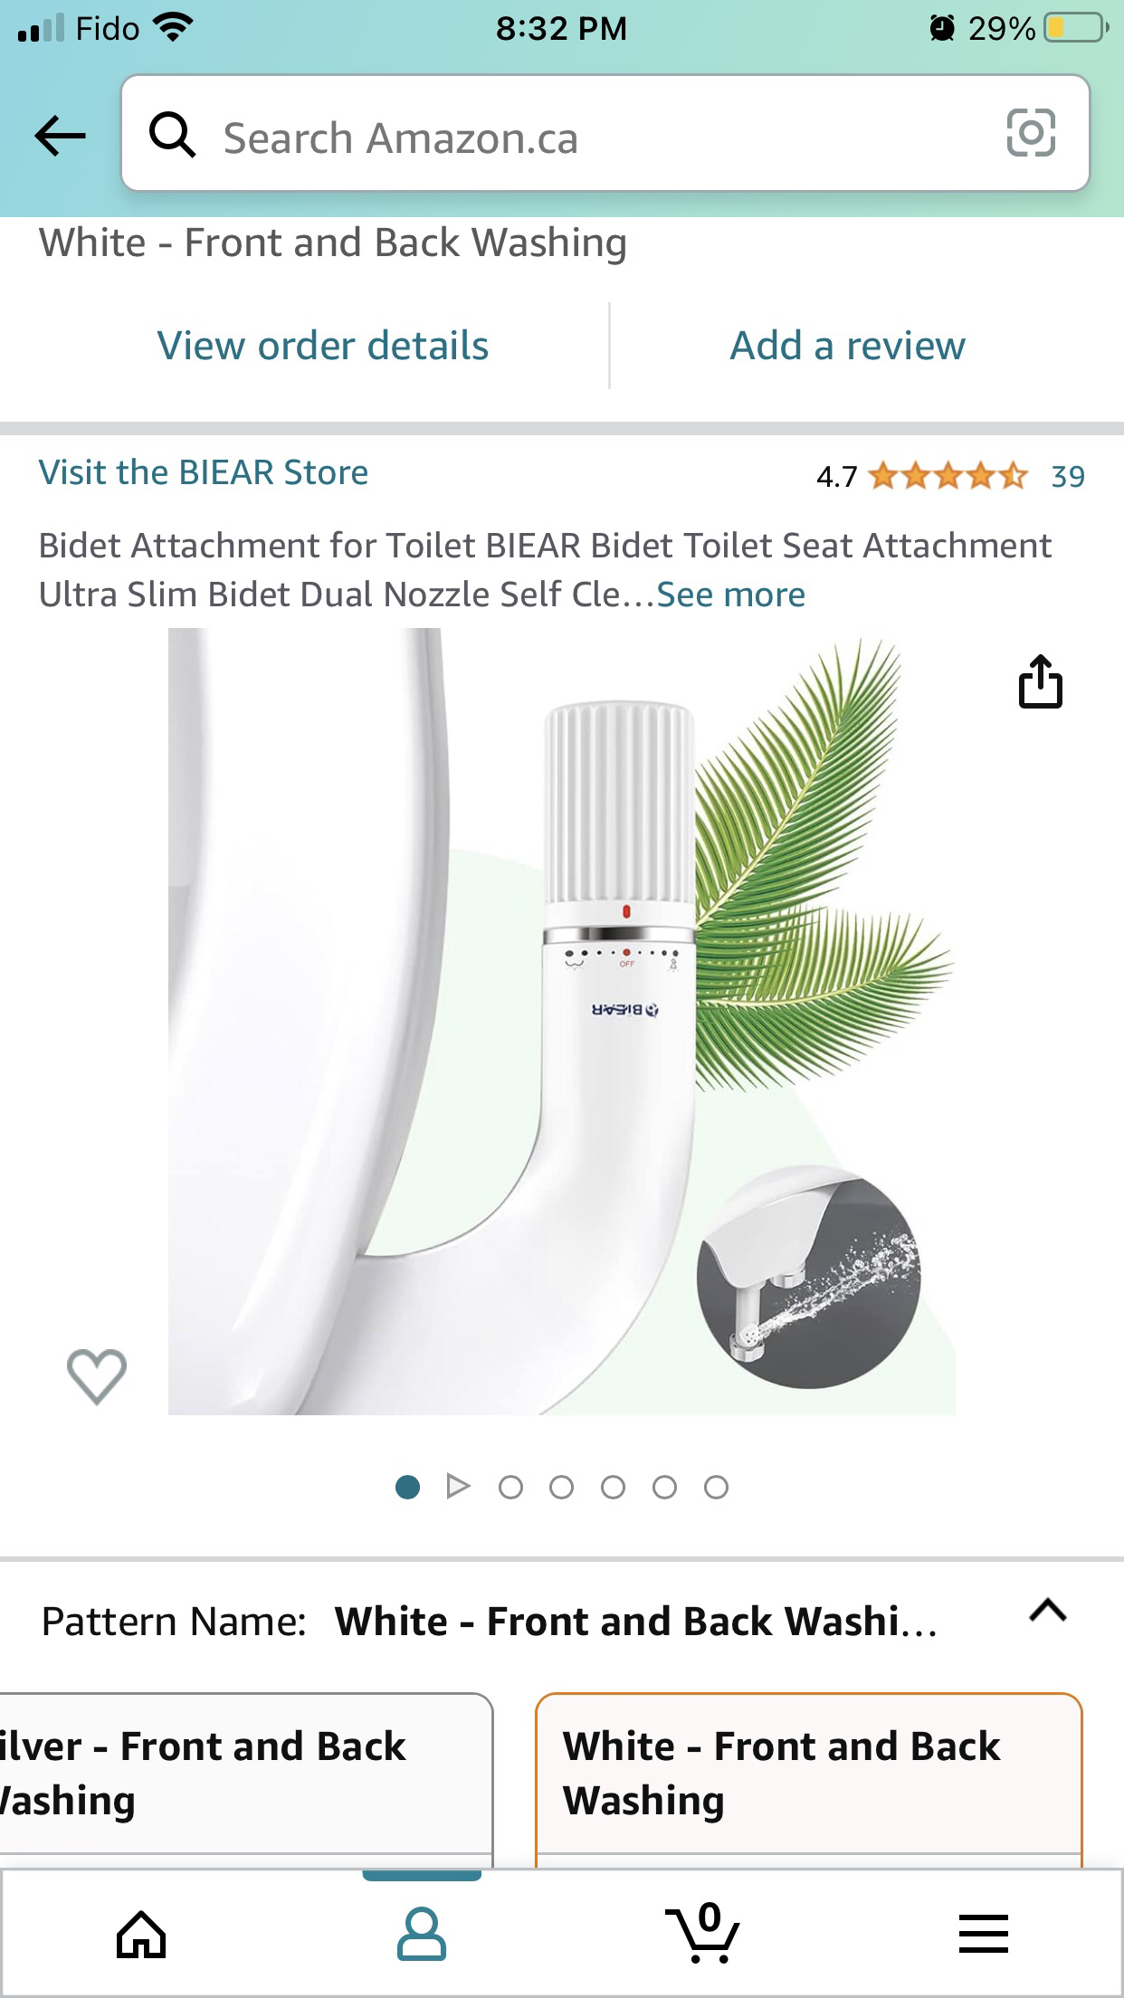Open the shopping cart icon

pos(703,1932)
